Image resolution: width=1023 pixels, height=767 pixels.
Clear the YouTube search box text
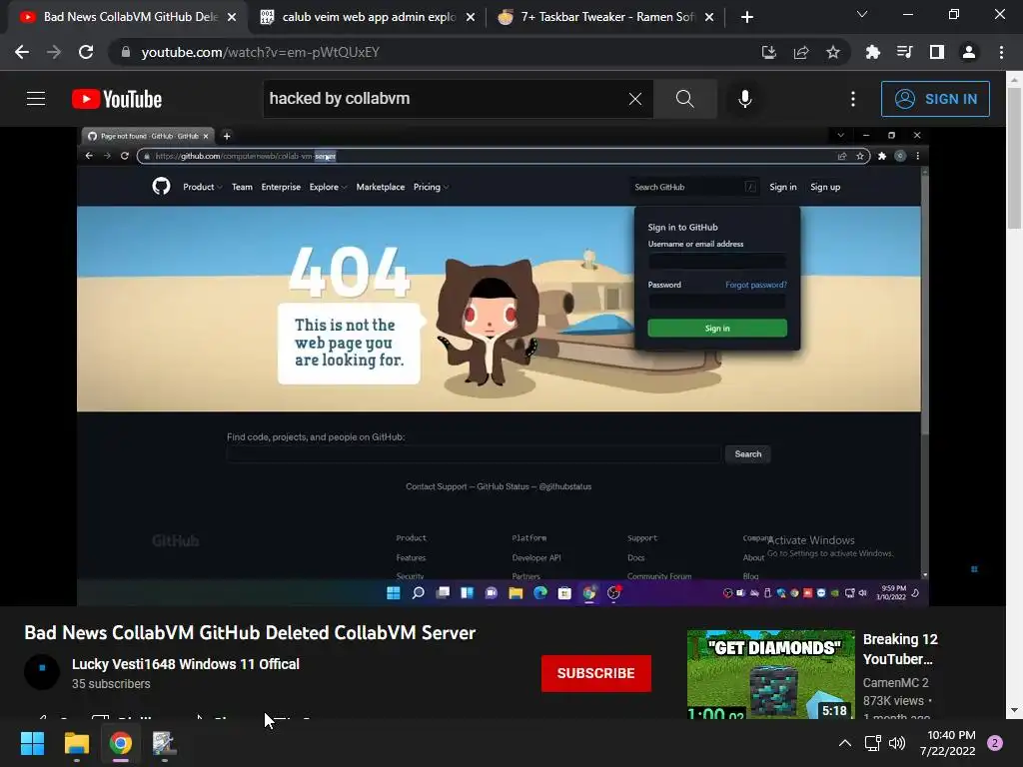coord(634,99)
